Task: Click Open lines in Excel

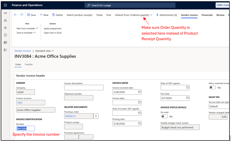Action: tap(53, 33)
